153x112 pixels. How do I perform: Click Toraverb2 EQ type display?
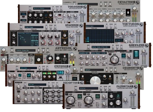(46, 15)
